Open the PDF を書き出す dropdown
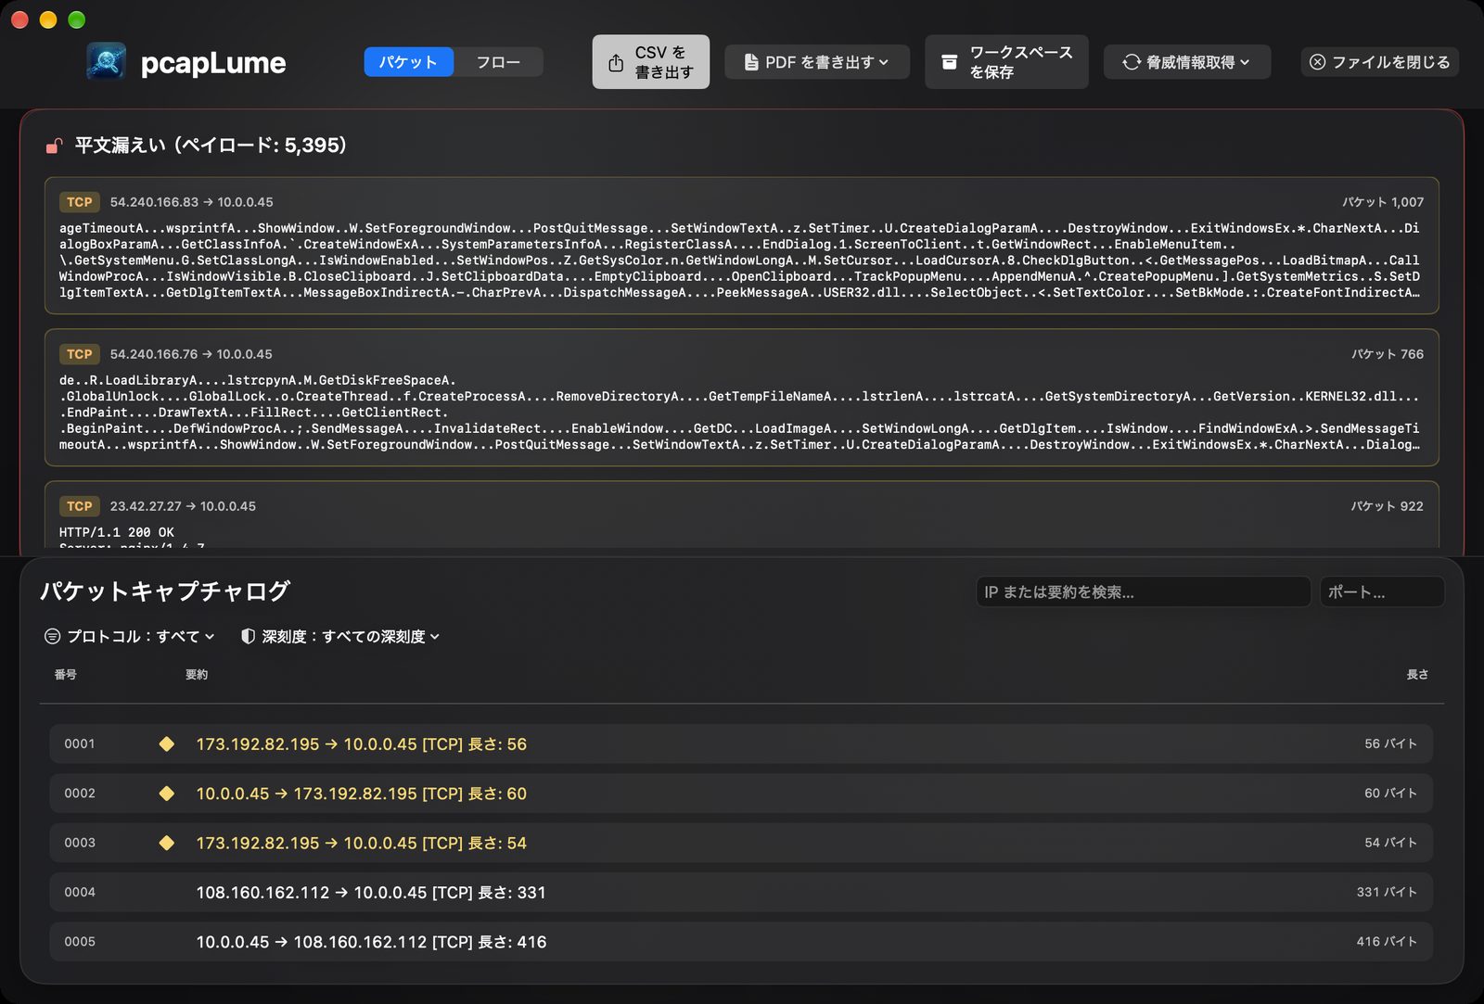The image size is (1484, 1004). coord(817,62)
